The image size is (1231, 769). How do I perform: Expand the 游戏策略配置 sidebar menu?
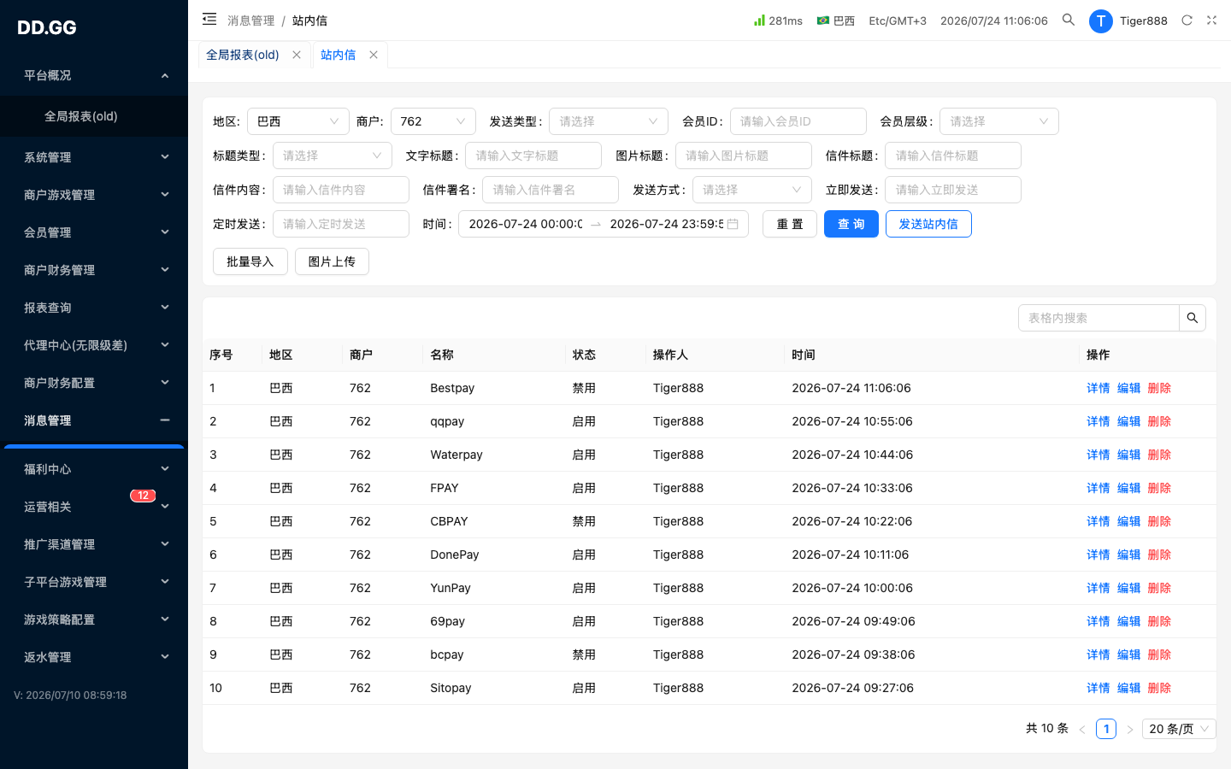pyautogui.click(x=94, y=619)
